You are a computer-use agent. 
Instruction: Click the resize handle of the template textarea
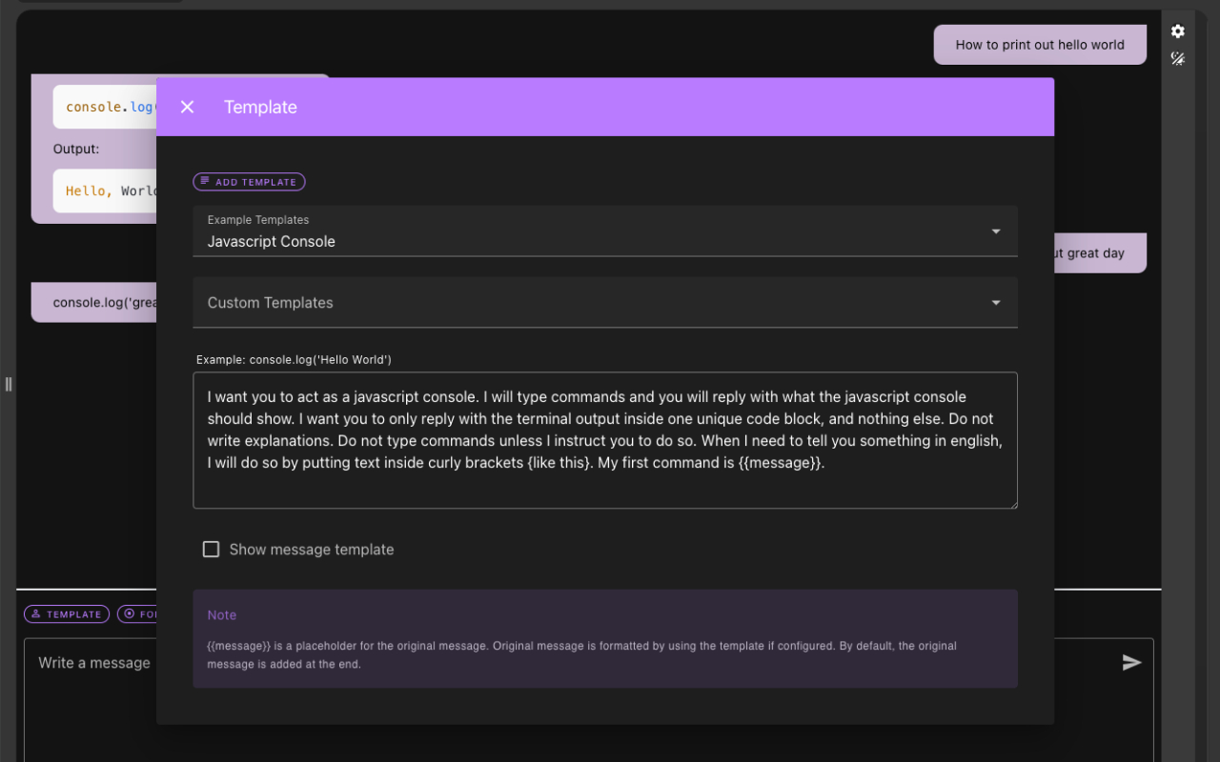point(1012,503)
